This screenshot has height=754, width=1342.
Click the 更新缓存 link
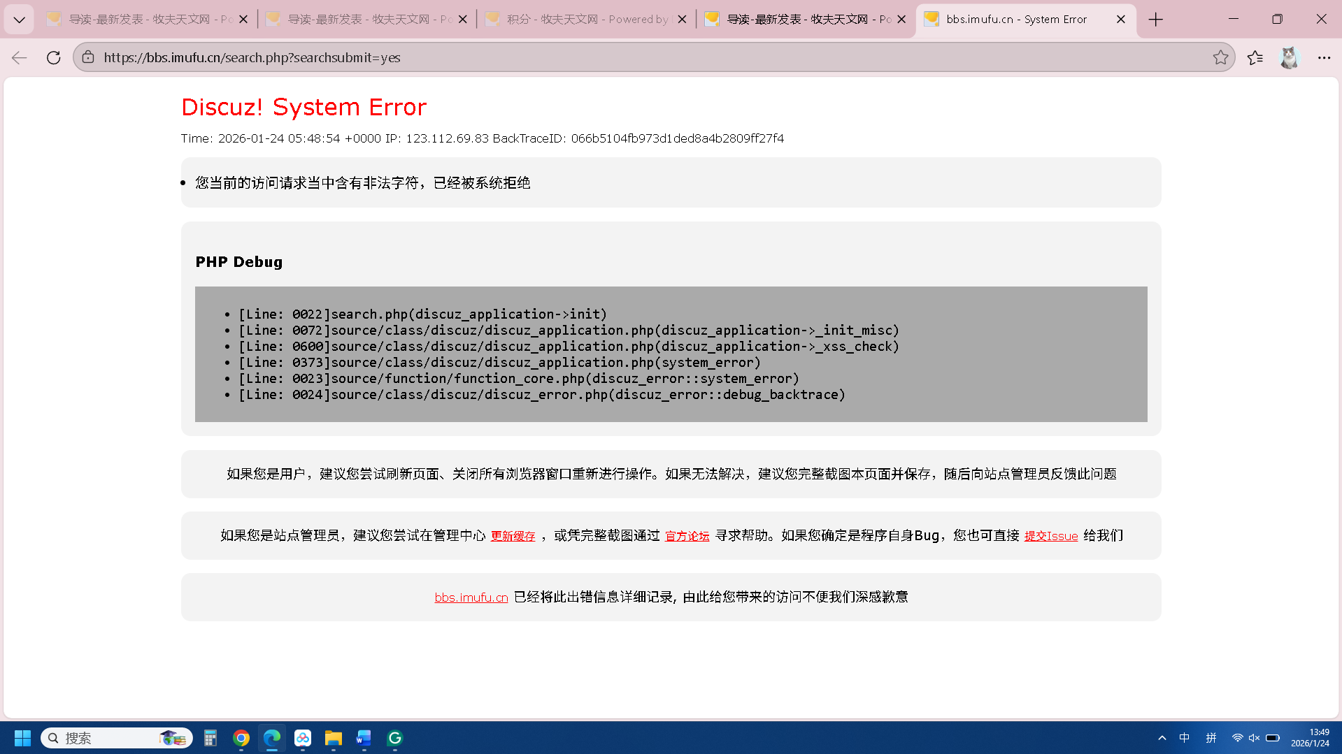click(x=513, y=536)
